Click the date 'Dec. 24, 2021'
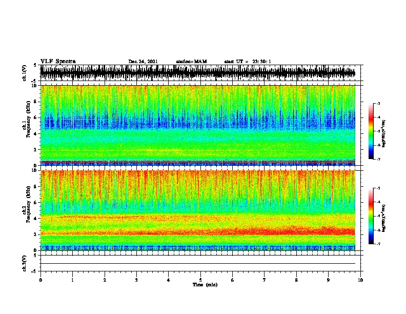Viewport: 406px width, 314px height. (143, 62)
